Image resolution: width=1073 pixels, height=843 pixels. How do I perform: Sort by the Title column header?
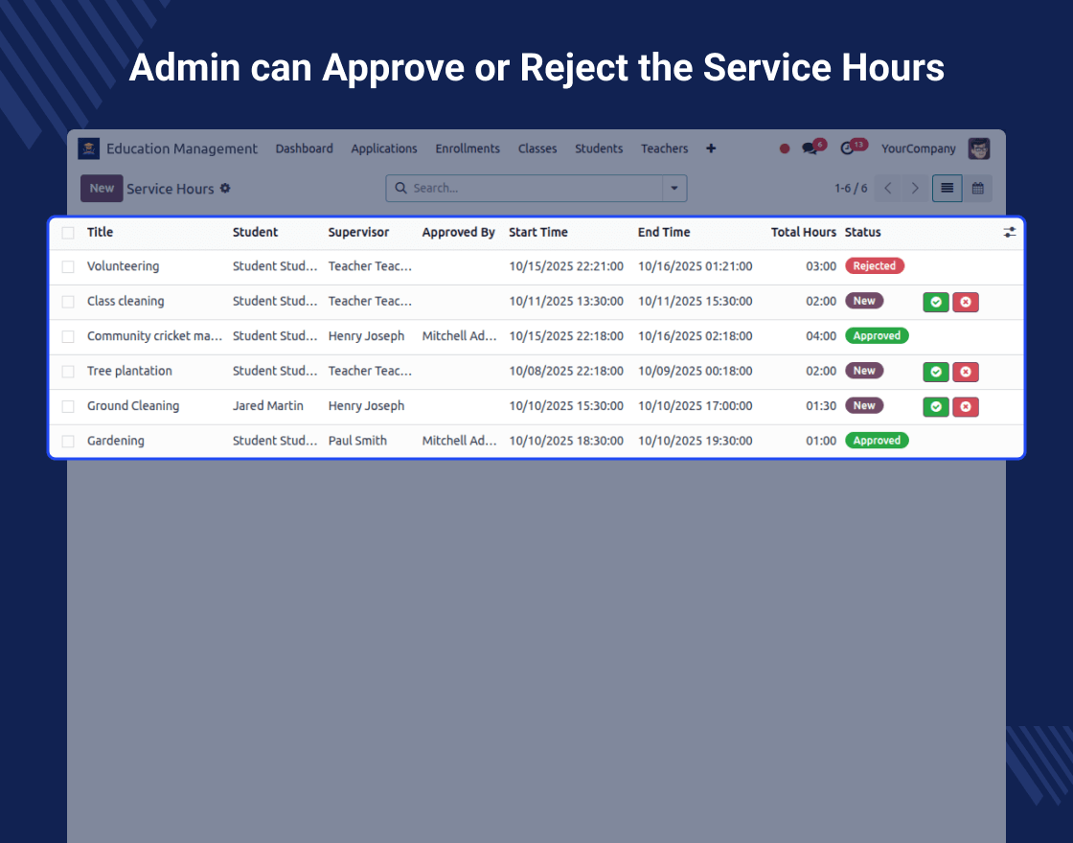coord(100,232)
